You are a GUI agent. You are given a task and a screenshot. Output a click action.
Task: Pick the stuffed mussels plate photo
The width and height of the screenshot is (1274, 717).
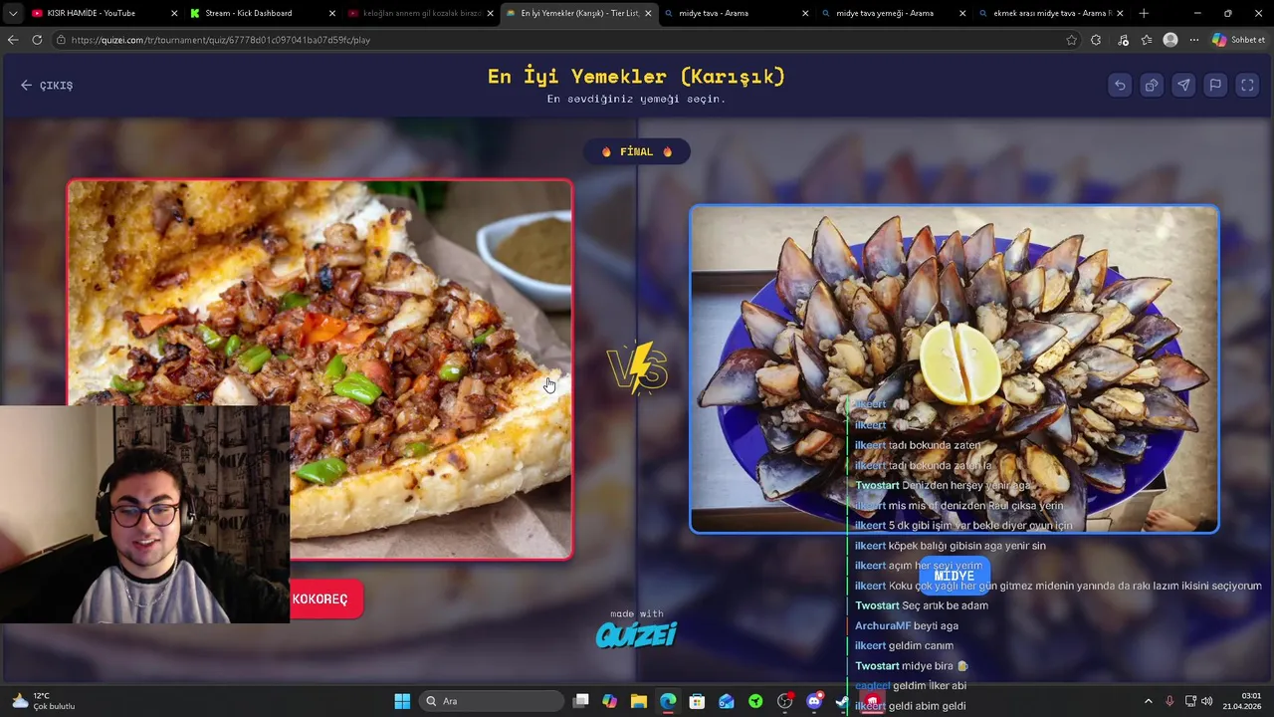(954, 369)
